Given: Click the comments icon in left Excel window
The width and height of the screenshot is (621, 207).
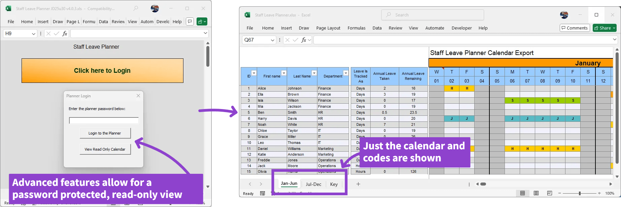Looking at the screenshot, I should [190, 21].
